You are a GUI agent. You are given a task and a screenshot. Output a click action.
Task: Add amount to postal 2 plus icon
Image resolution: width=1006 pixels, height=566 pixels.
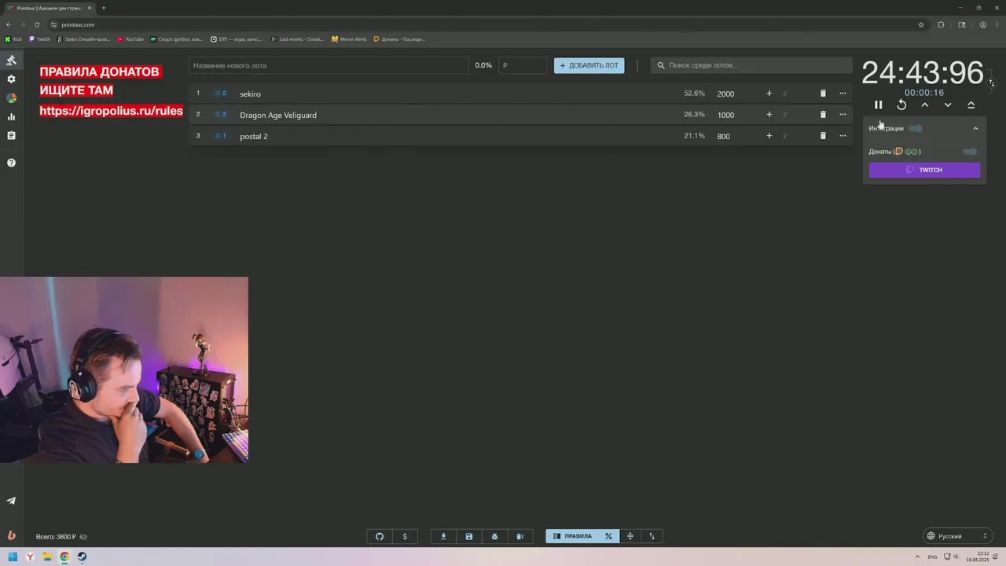pyautogui.click(x=769, y=136)
